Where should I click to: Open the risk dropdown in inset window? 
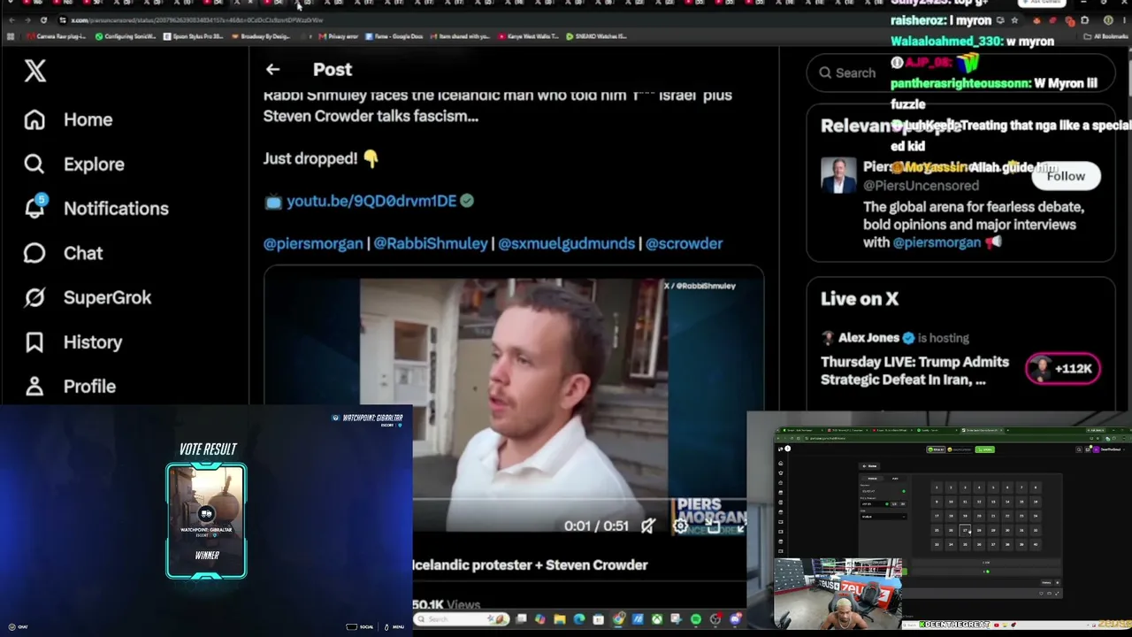[883, 517]
